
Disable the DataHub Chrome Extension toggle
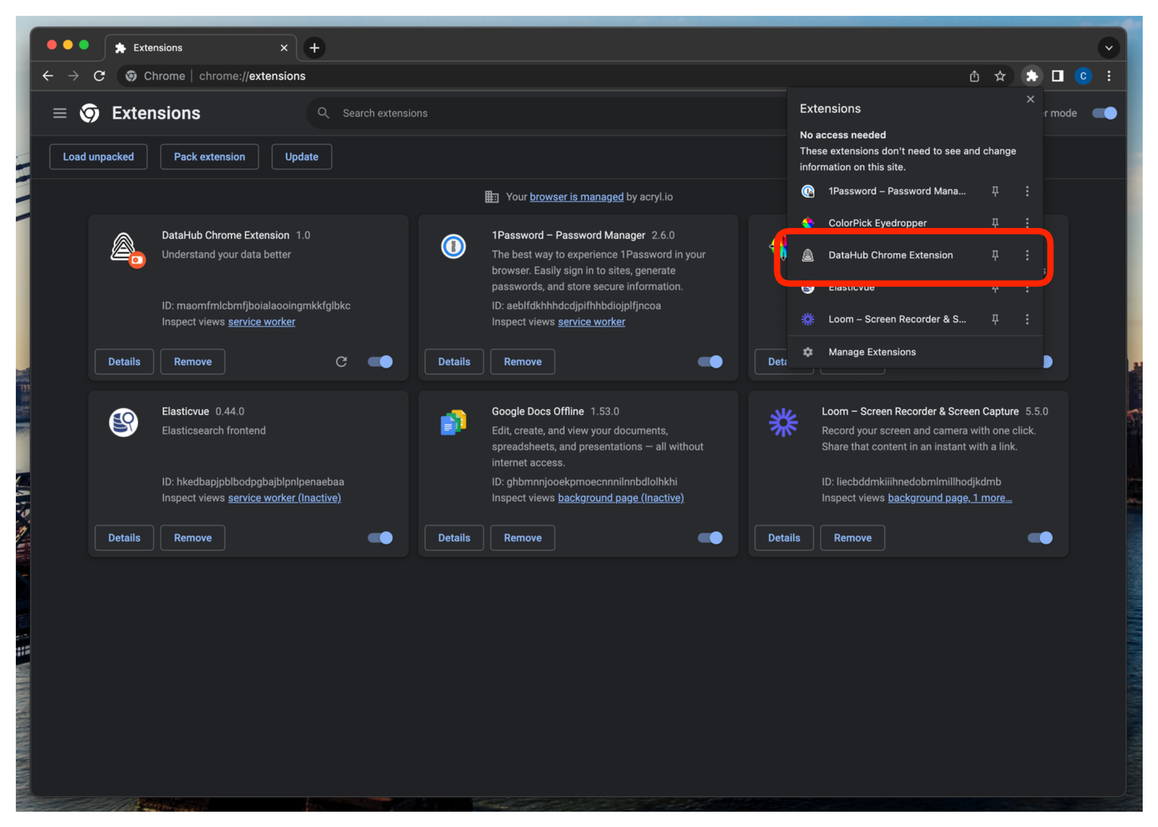381,362
